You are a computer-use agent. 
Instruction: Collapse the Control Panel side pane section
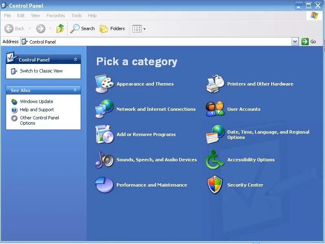point(75,59)
